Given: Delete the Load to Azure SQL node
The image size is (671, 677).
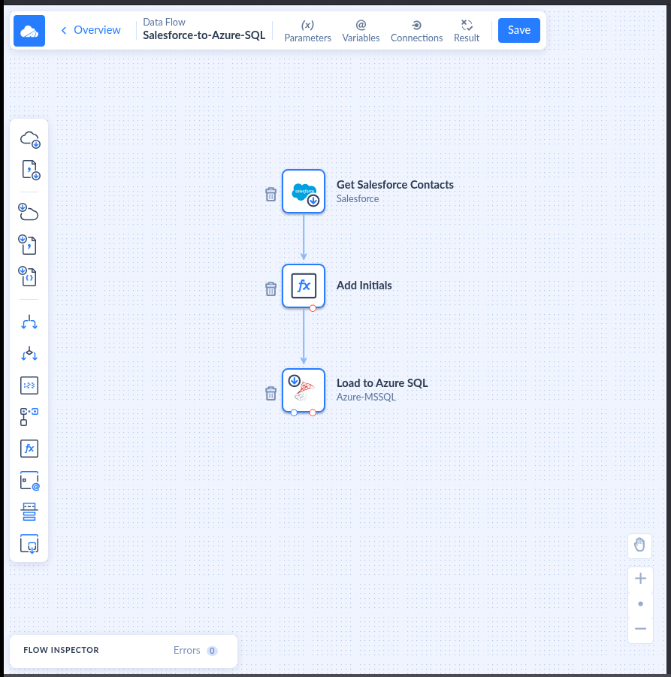Looking at the screenshot, I should coord(271,393).
